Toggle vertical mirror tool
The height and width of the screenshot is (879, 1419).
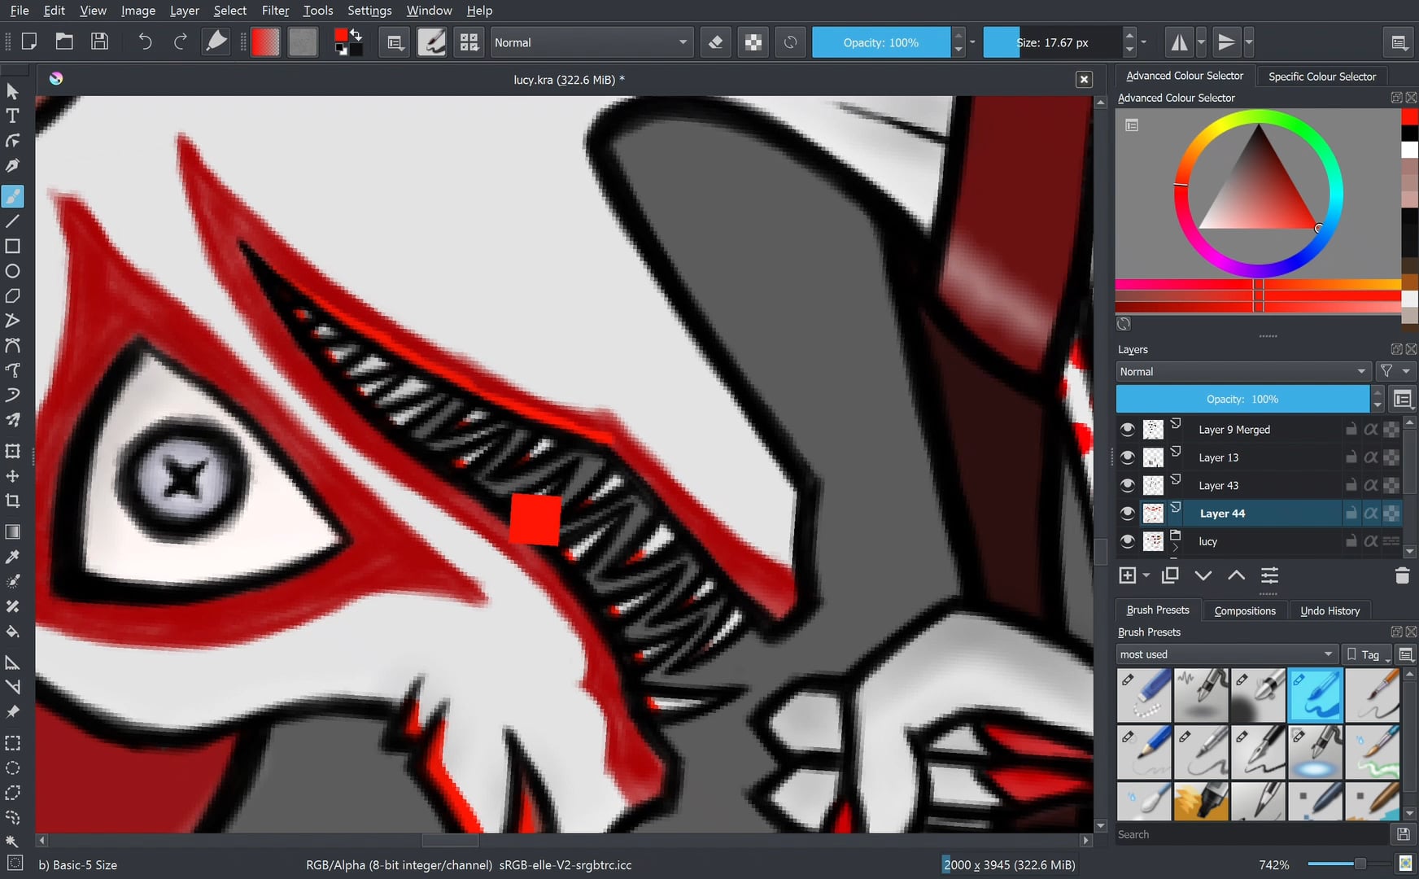[1226, 42]
